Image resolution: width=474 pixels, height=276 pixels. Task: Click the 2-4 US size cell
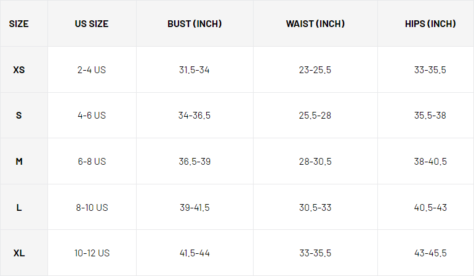click(92, 70)
